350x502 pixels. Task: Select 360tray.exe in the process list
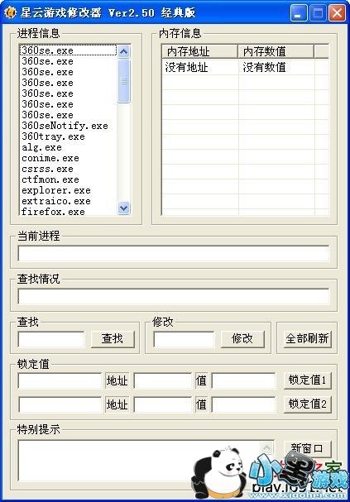[x=53, y=136]
